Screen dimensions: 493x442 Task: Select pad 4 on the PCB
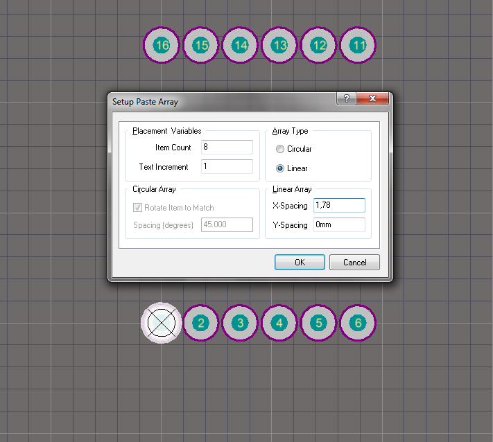(x=279, y=323)
